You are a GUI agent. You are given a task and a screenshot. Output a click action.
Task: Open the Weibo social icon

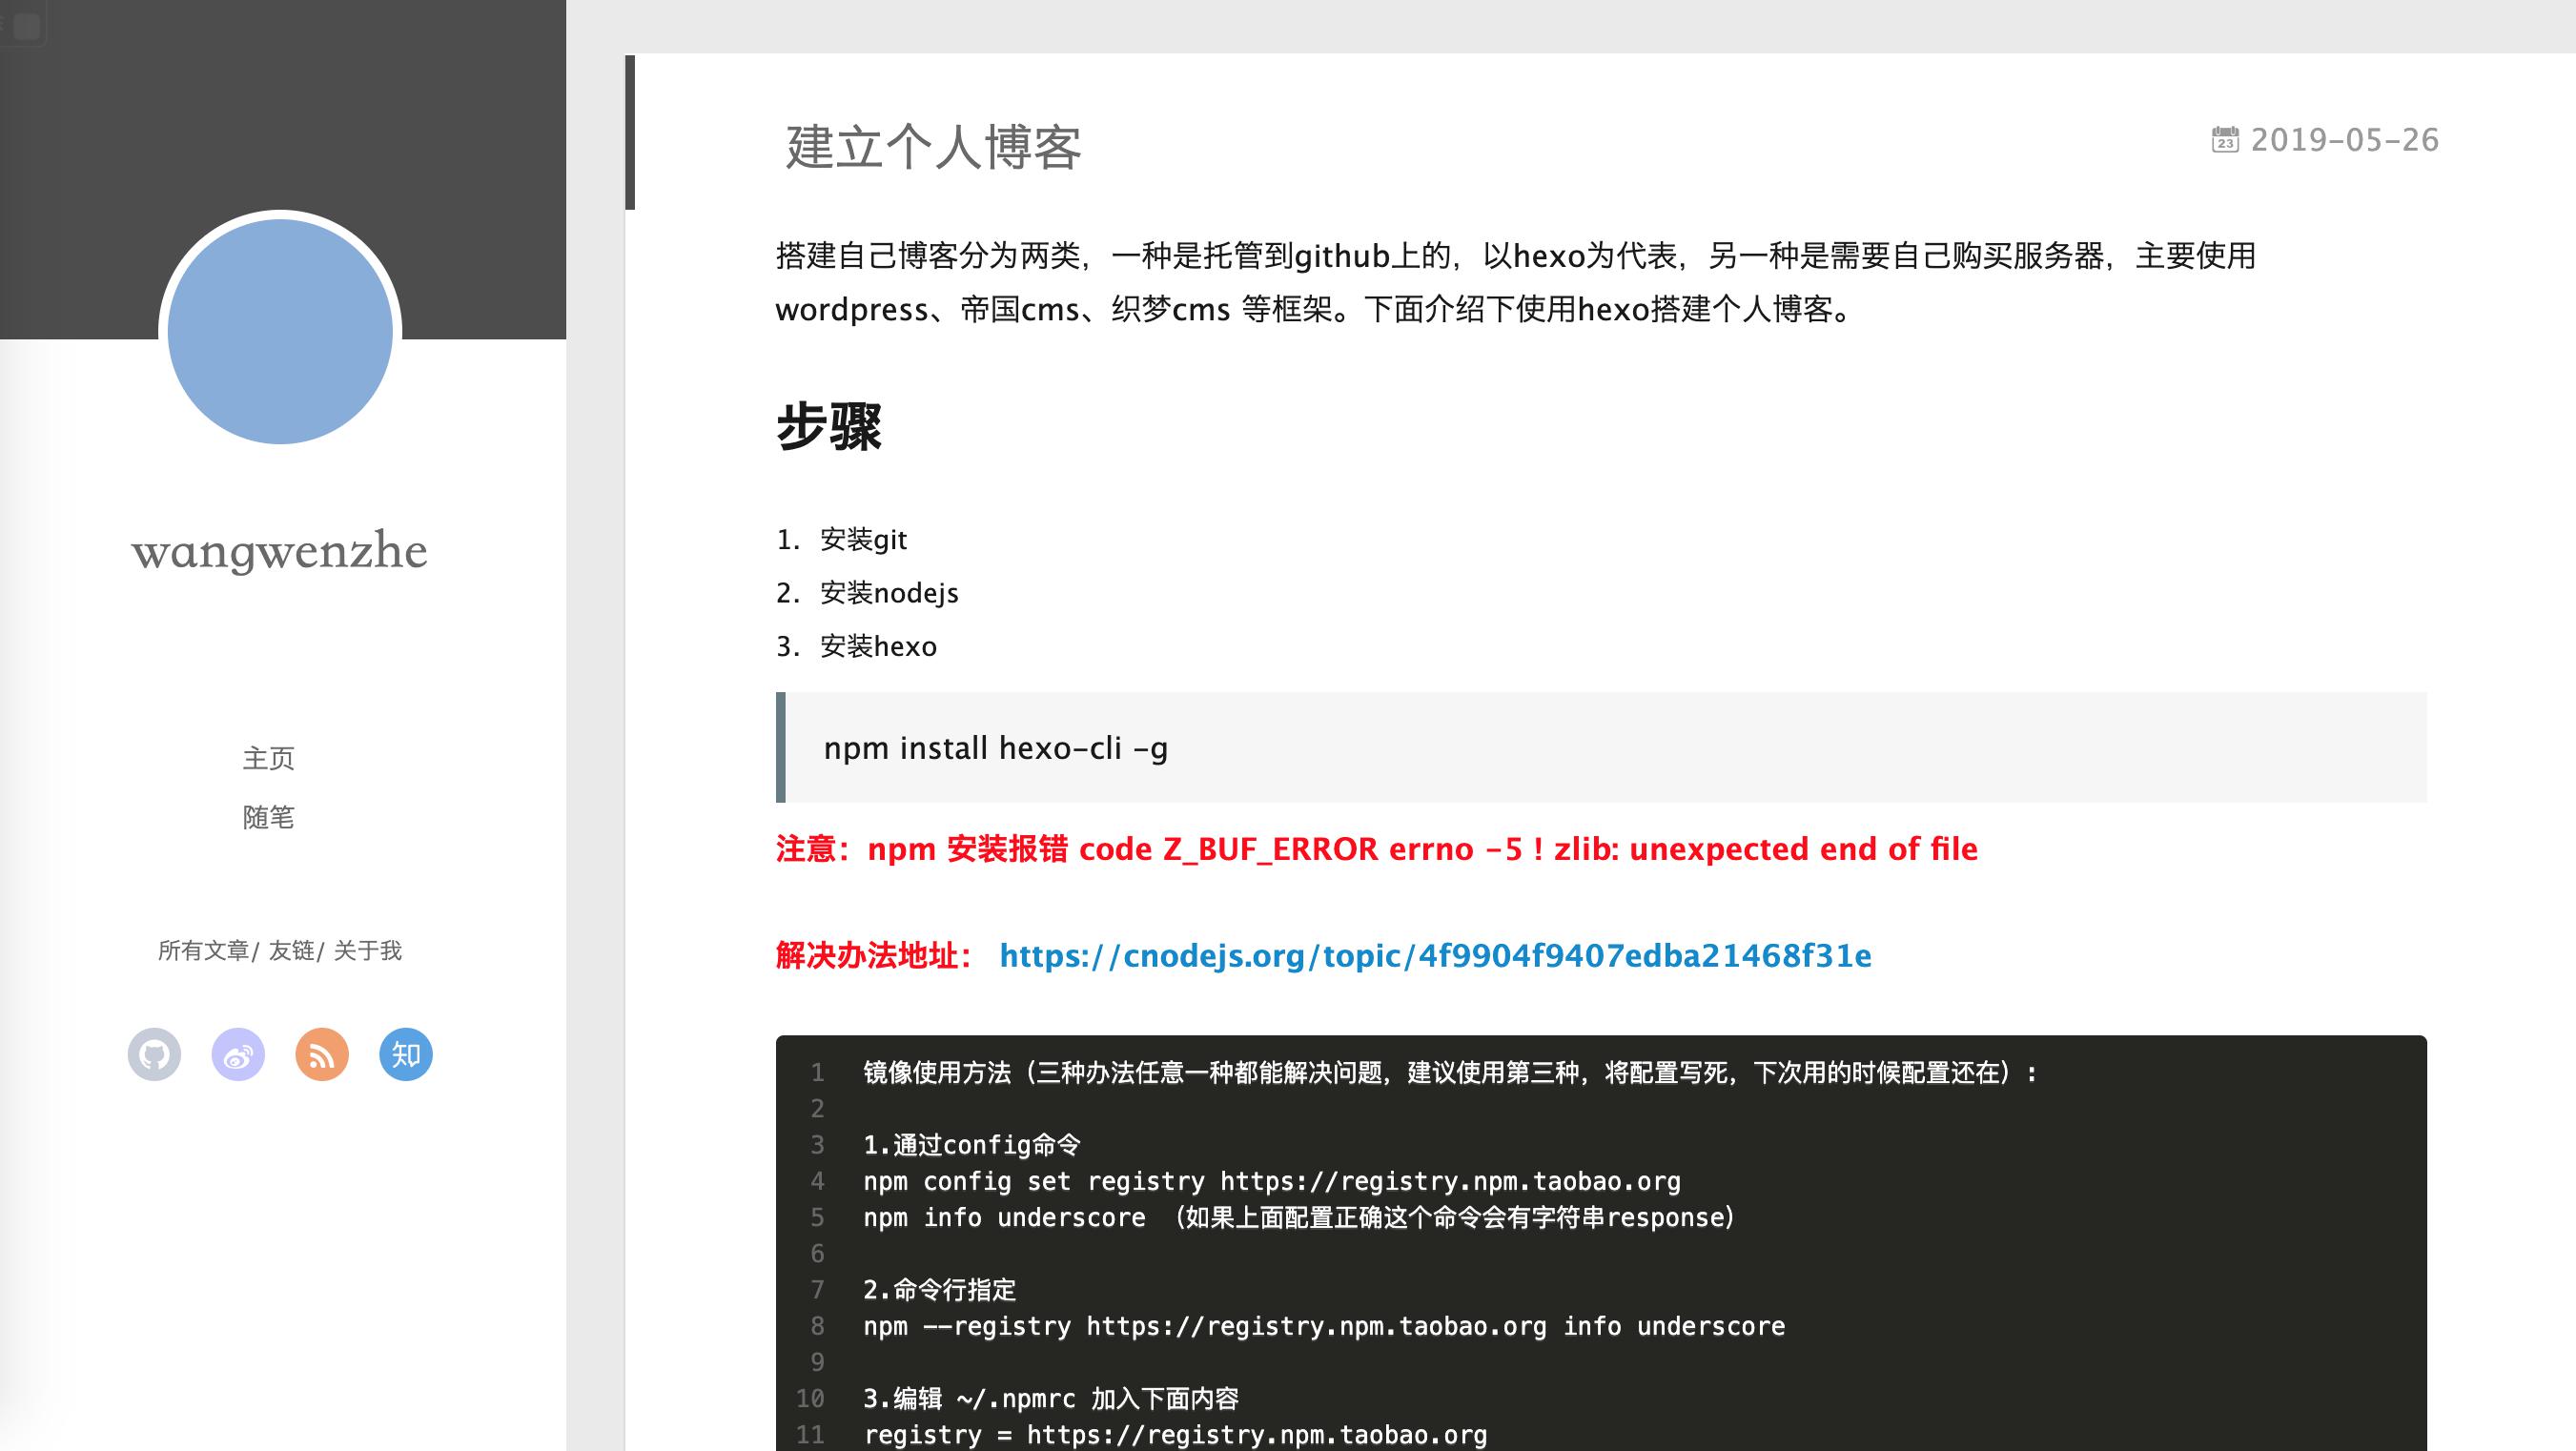pos(238,1054)
